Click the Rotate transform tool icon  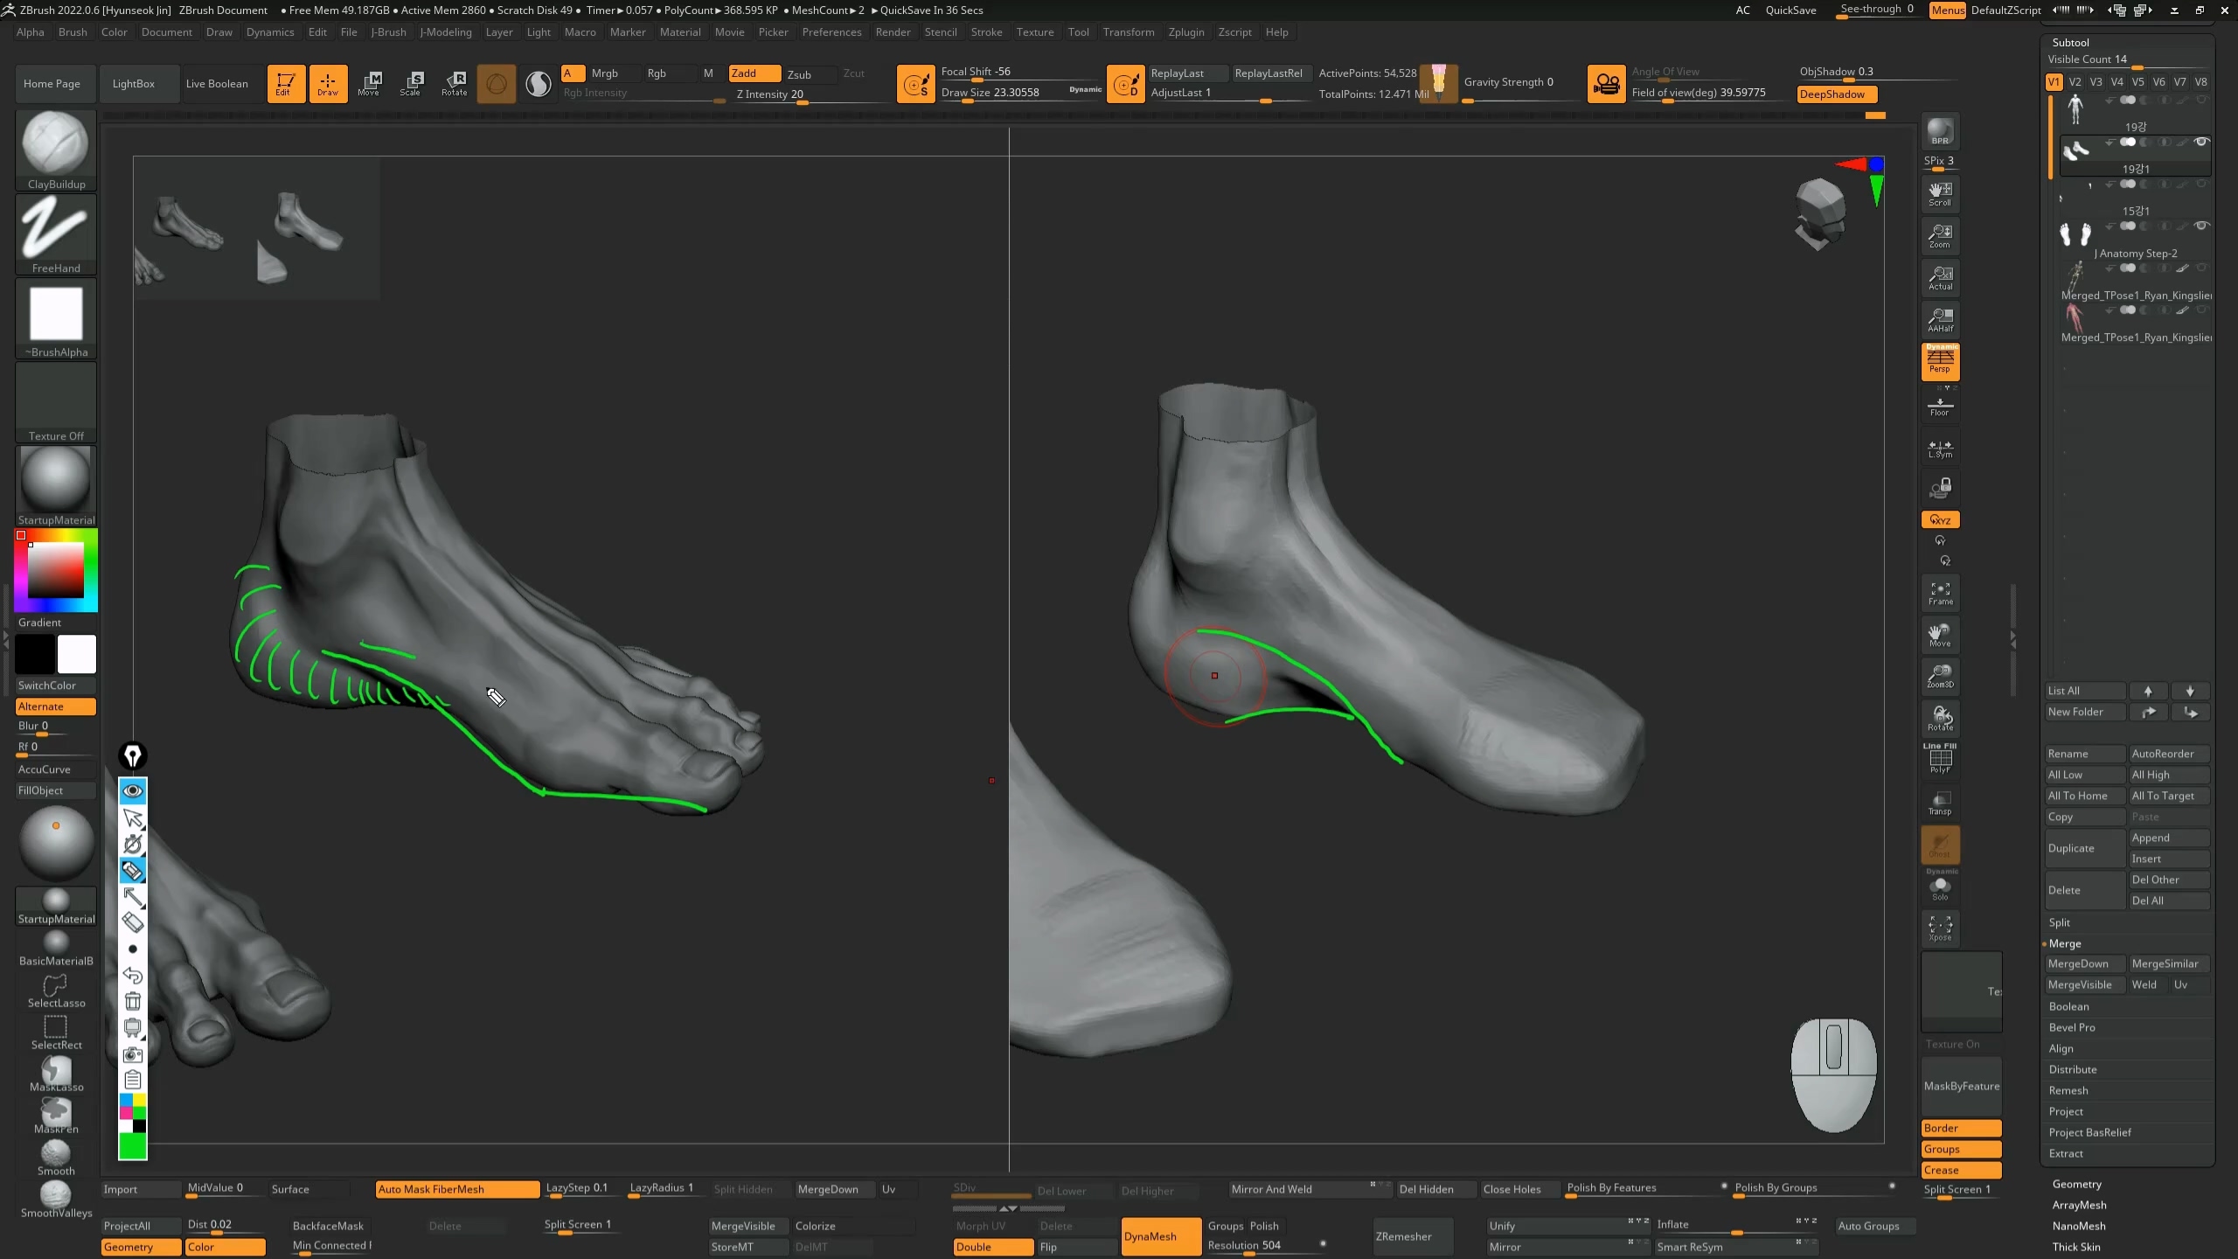tap(454, 83)
